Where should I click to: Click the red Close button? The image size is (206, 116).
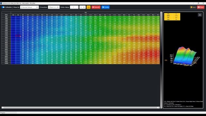pos(201,7)
